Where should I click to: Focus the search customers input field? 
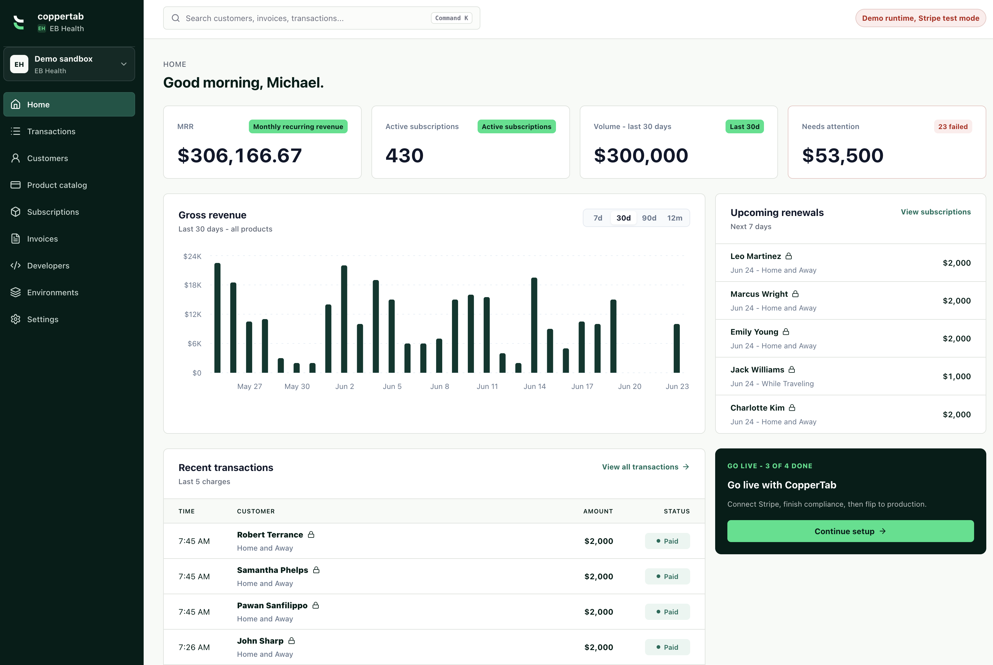321,18
